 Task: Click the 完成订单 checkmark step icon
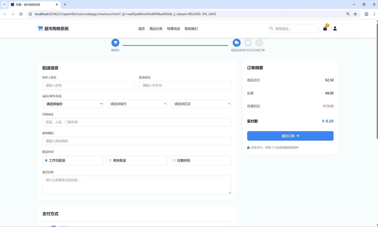tap(259, 42)
